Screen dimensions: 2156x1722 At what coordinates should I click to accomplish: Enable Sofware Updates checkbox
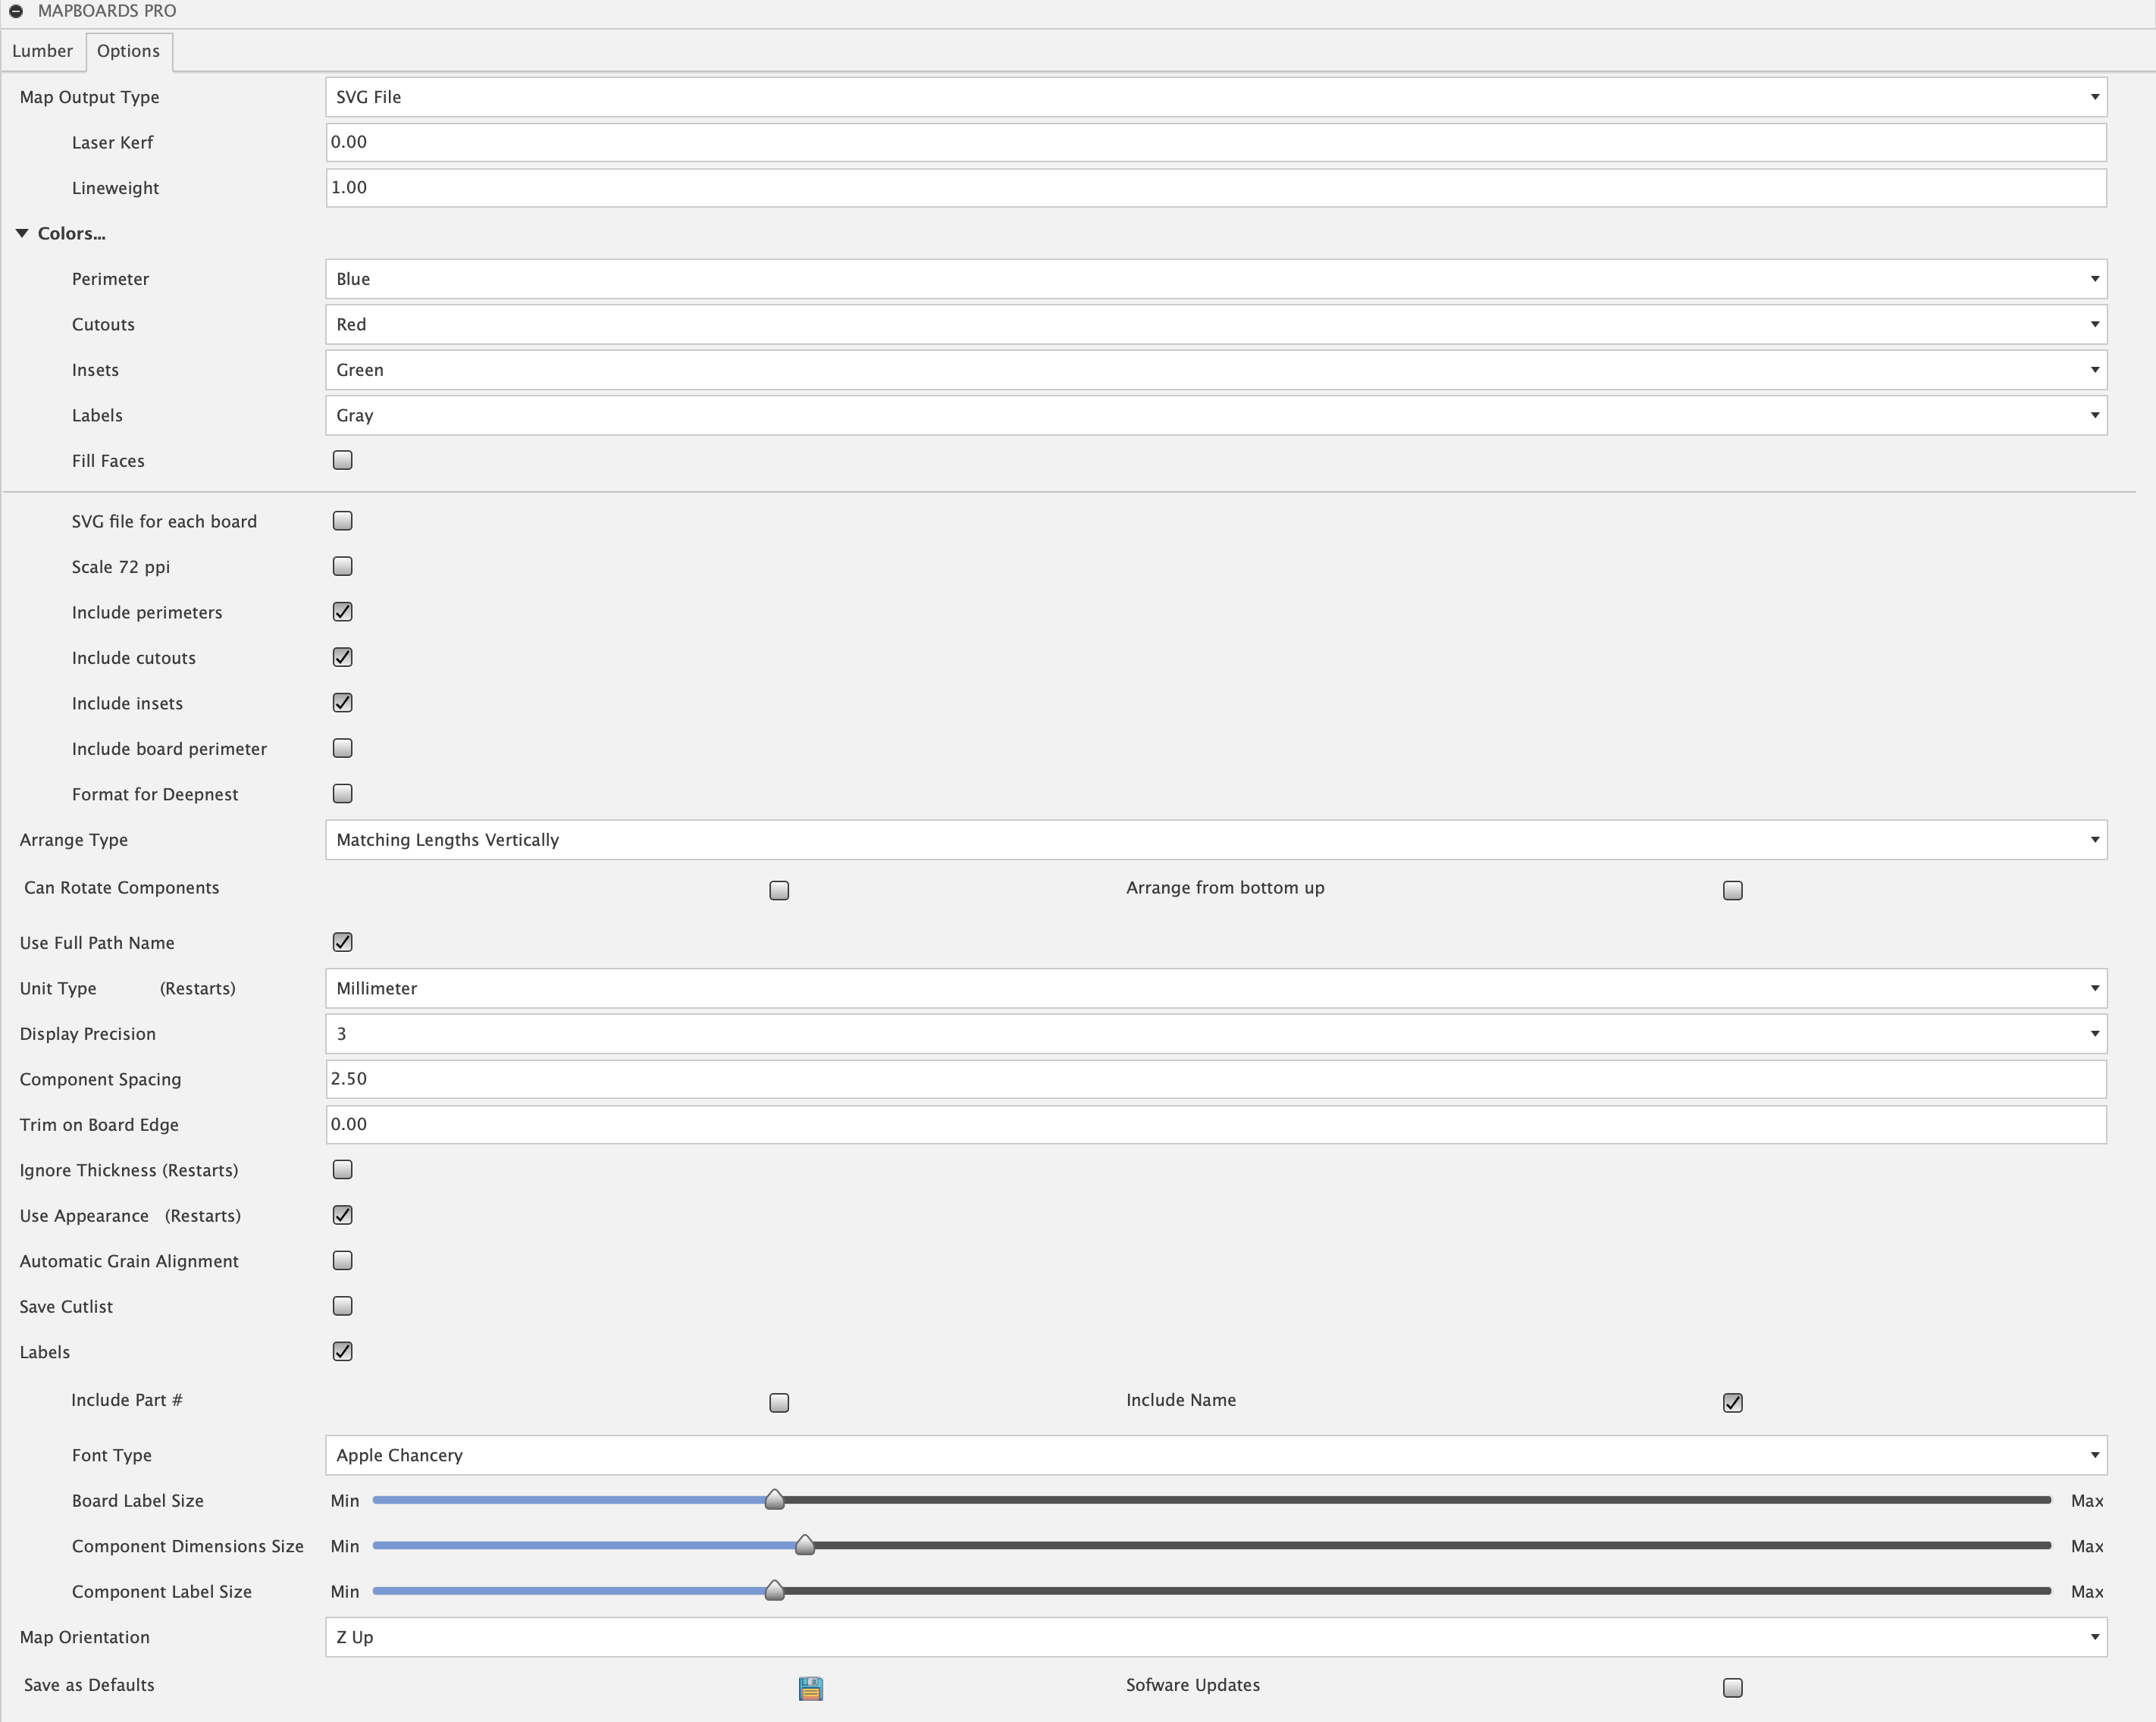click(x=1732, y=1688)
